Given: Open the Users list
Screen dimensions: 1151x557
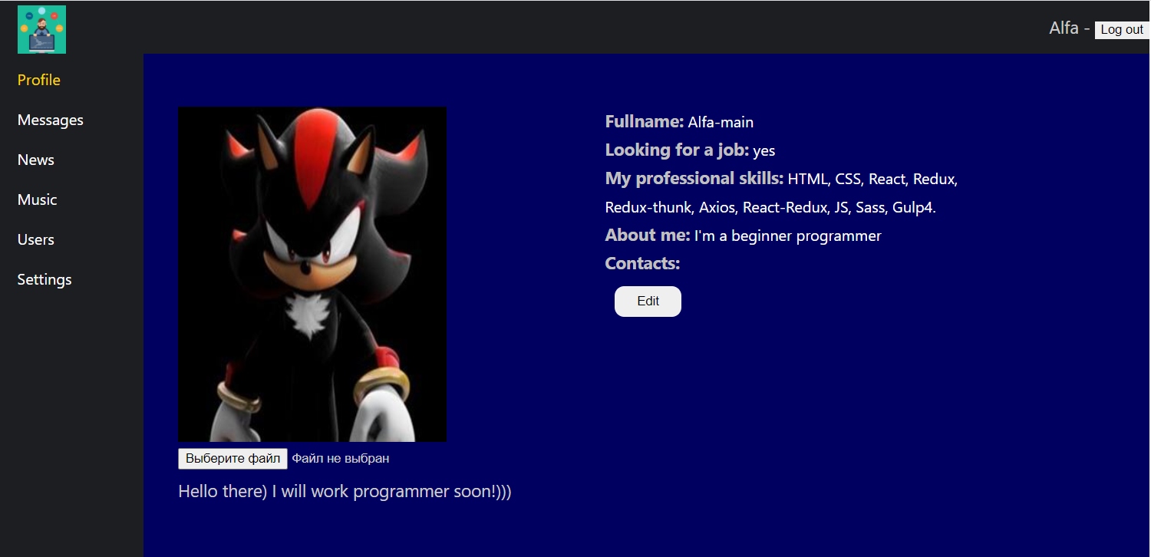Looking at the screenshot, I should [x=36, y=239].
